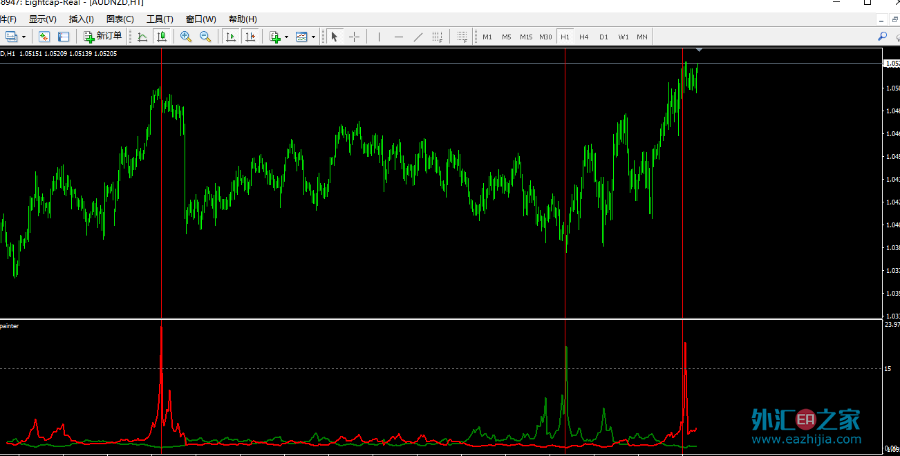This screenshot has height=456, width=900.
Task: Open the Market Watch window icon
Action: pos(44,37)
